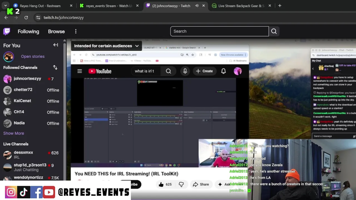The width and height of the screenshot is (356, 200).
Task: Go back in browser history
Action: 6,17
